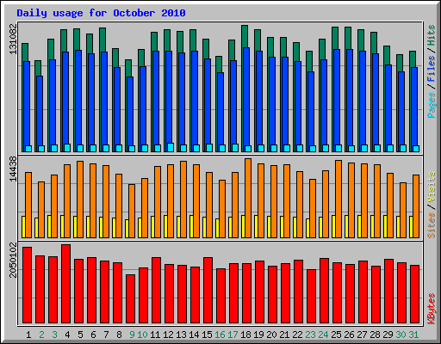Click the red KBytes bar for day 15
This screenshot has width=441, height=344.
pyautogui.click(x=208, y=290)
